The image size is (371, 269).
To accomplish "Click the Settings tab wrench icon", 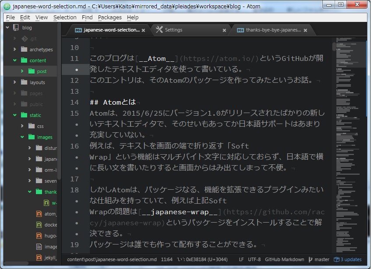I will click(x=159, y=30).
